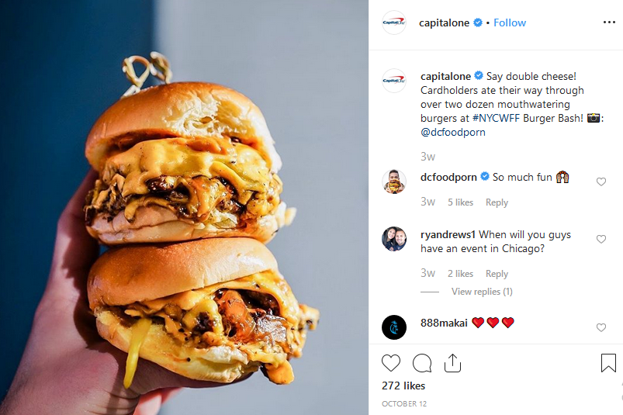This screenshot has height=415, width=623.
Task: Reply to dcfoodporn's comment
Action: point(497,202)
